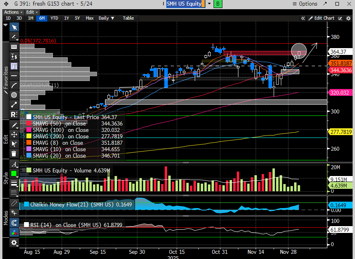This screenshot has height=259, width=355.
Task: Select the 1M time range
Action: [x=30, y=18]
